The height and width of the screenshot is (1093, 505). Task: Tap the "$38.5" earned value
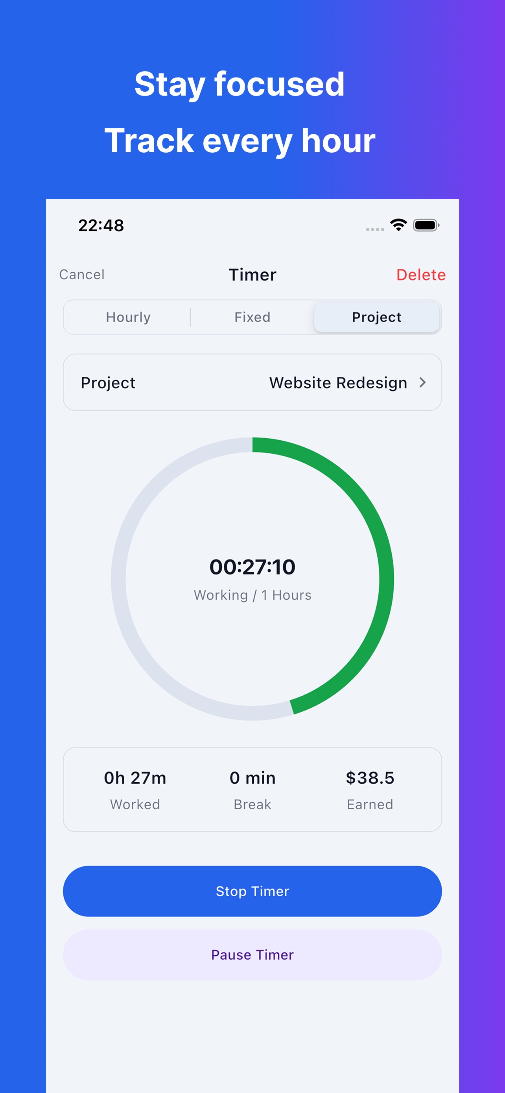370,778
